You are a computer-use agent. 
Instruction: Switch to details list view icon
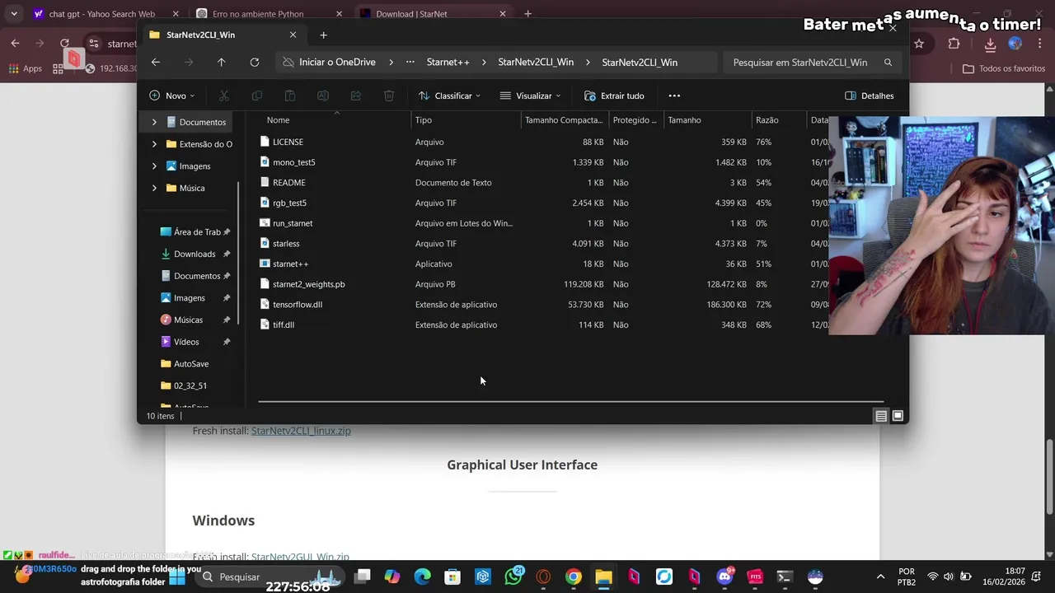pyautogui.click(x=881, y=416)
